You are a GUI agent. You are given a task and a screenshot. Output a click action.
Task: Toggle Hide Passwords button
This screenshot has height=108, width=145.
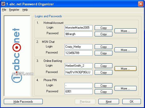(x=23, y=102)
